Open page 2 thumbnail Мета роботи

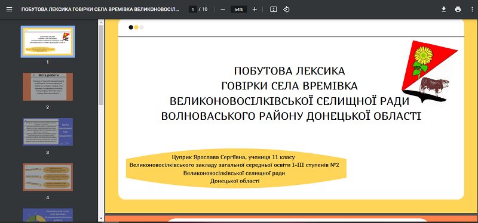point(48,86)
